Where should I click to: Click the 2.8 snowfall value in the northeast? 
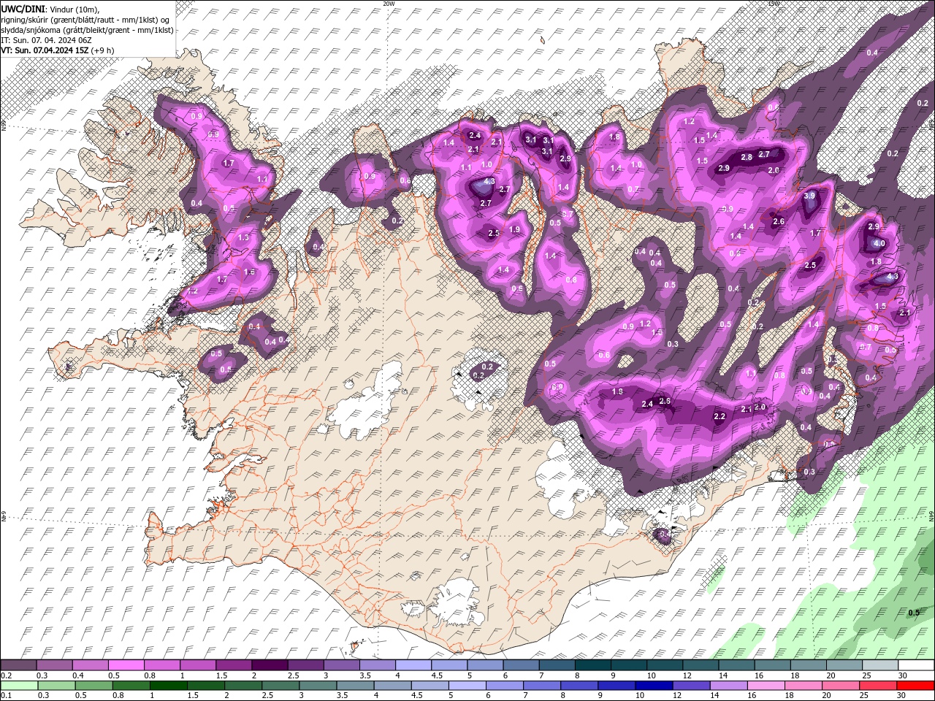pos(747,158)
